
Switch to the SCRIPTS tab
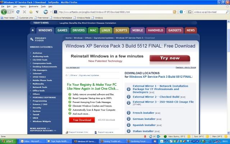pos(121,30)
